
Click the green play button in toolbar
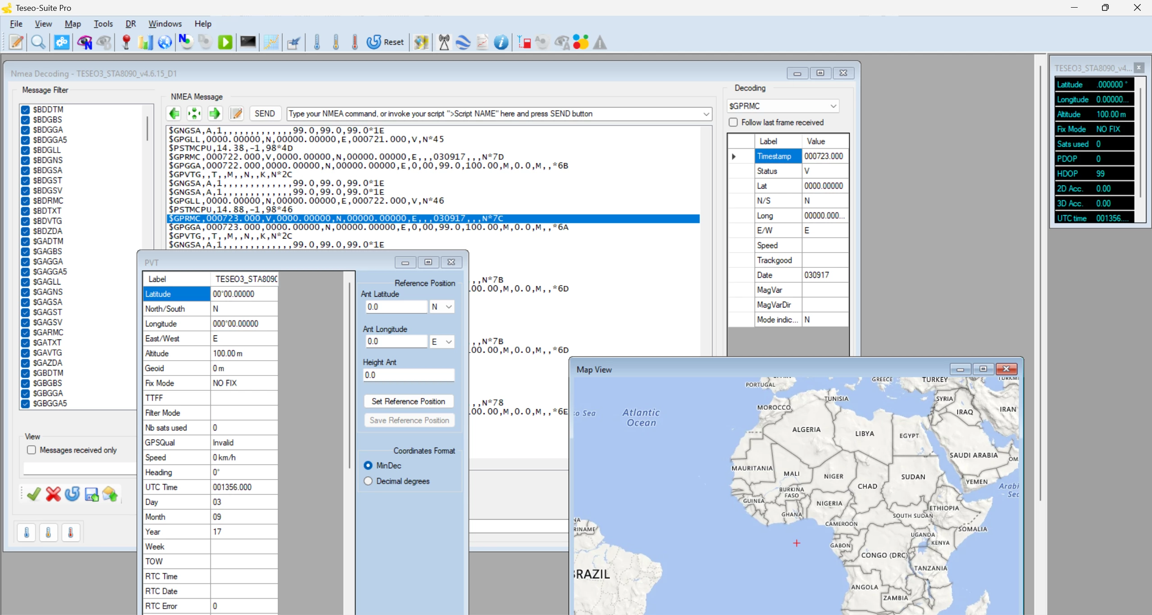point(225,42)
